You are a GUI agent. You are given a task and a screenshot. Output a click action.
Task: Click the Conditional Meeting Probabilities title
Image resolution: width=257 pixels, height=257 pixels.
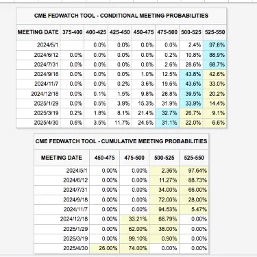[x=121, y=16]
